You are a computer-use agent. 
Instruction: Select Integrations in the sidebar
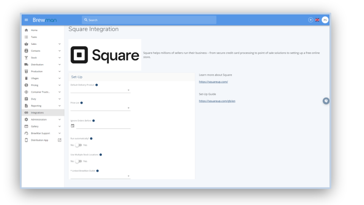pyautogui.click(x=43, y=112)
